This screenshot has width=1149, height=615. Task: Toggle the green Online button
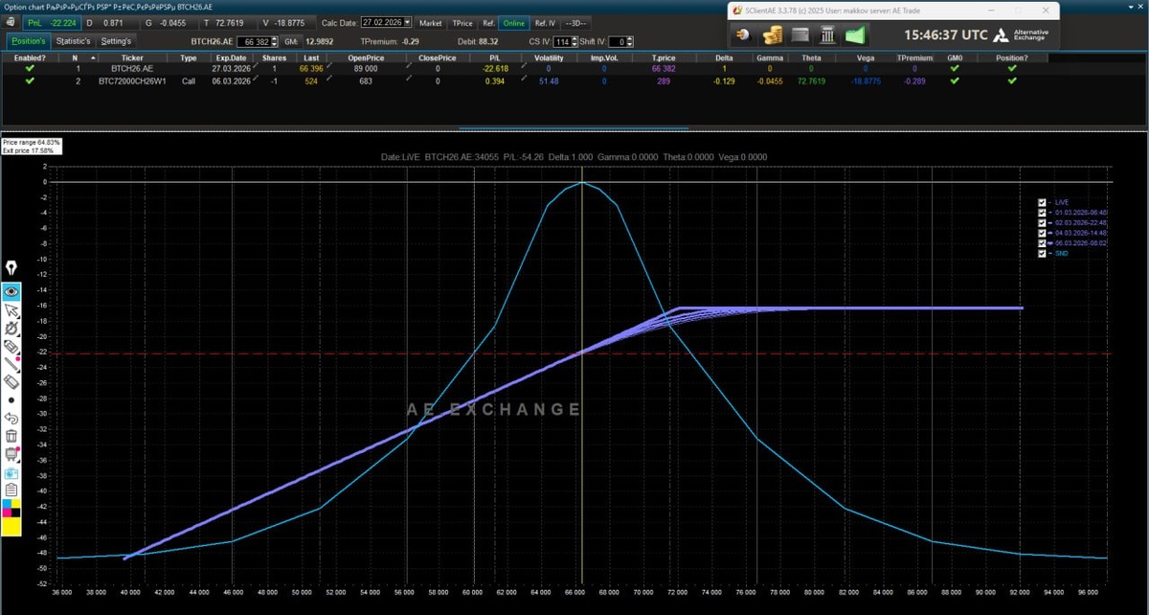click(x=513, y=22)
